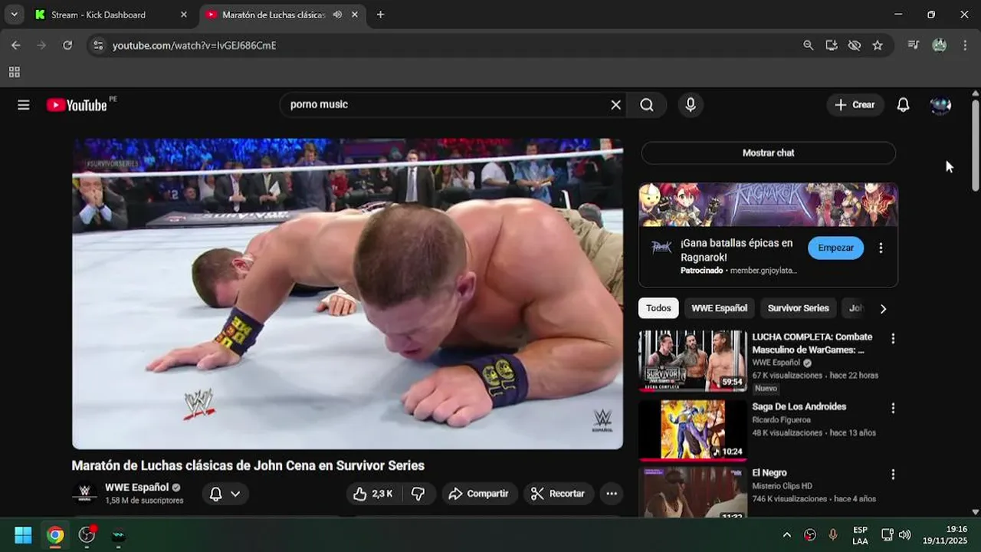Toggle the taskbar microphone icon
Viewport: 981px width, 552px height.
point(833,534)
